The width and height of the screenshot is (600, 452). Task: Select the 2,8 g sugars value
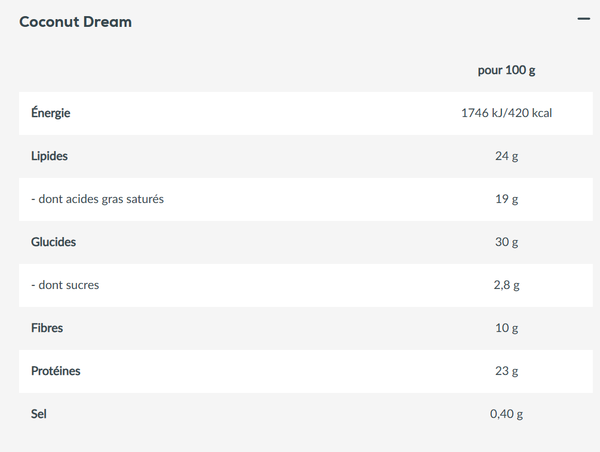pos(506,285)
